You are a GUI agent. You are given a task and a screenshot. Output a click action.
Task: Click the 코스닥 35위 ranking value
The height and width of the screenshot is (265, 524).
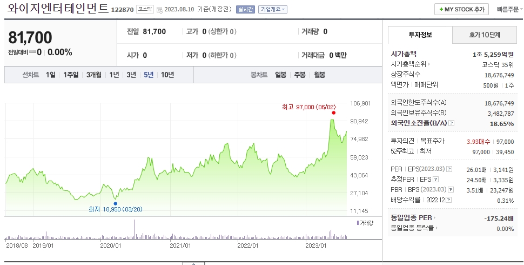click(498, 65)
